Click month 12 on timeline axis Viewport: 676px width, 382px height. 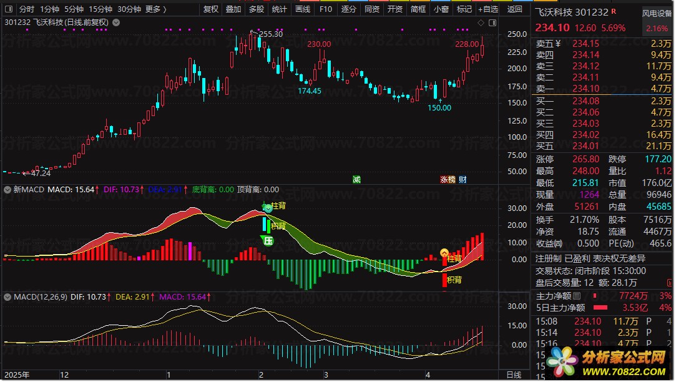point(64,375)
